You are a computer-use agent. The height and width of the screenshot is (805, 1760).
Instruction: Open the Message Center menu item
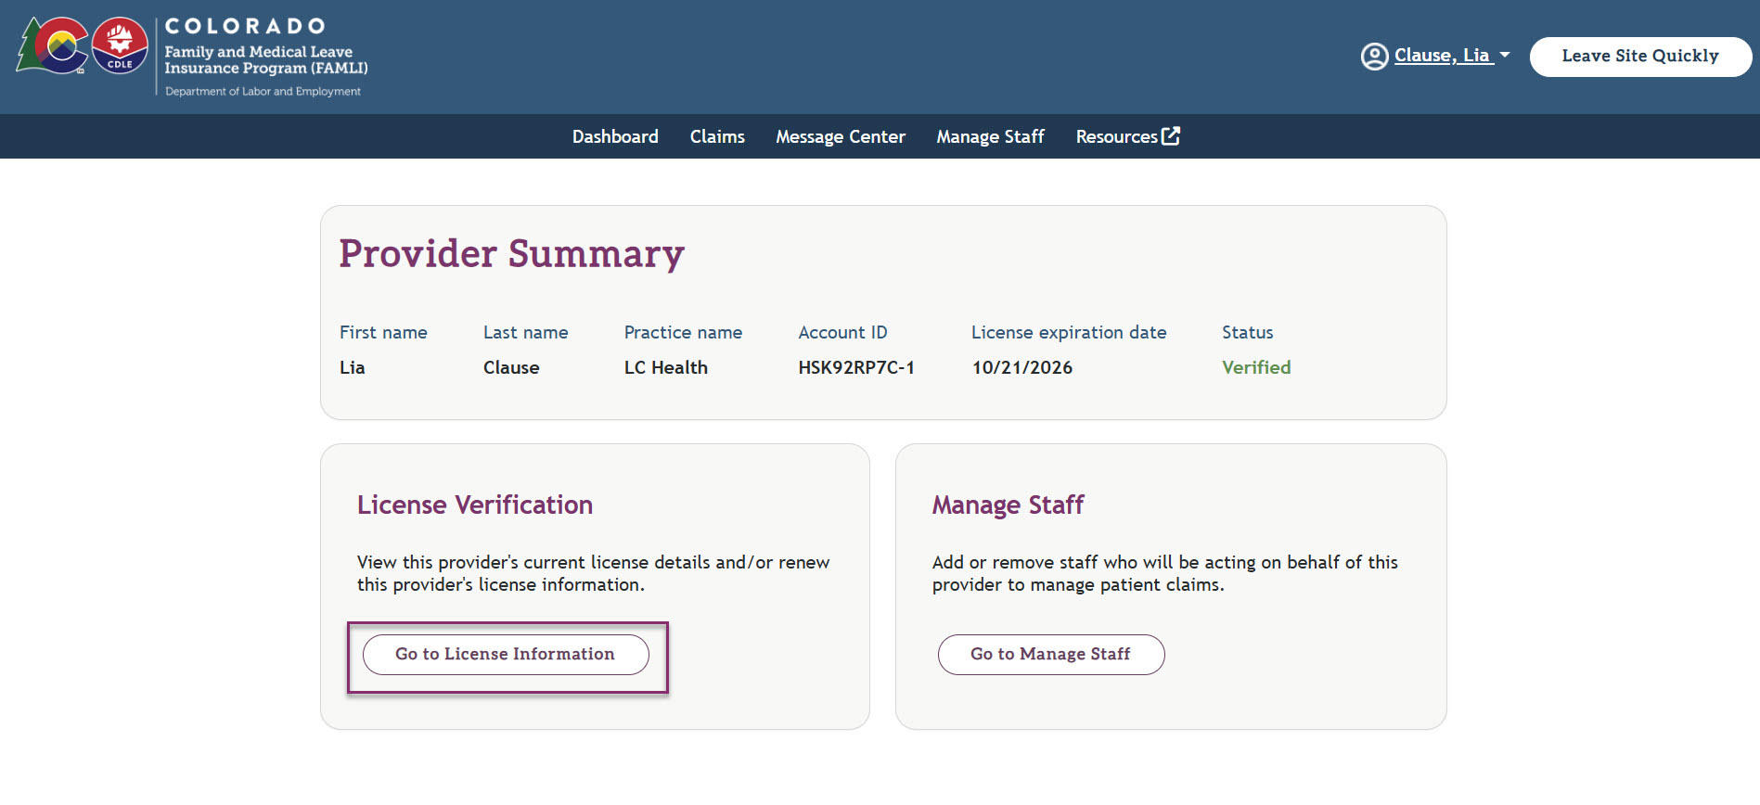[841, 136]
